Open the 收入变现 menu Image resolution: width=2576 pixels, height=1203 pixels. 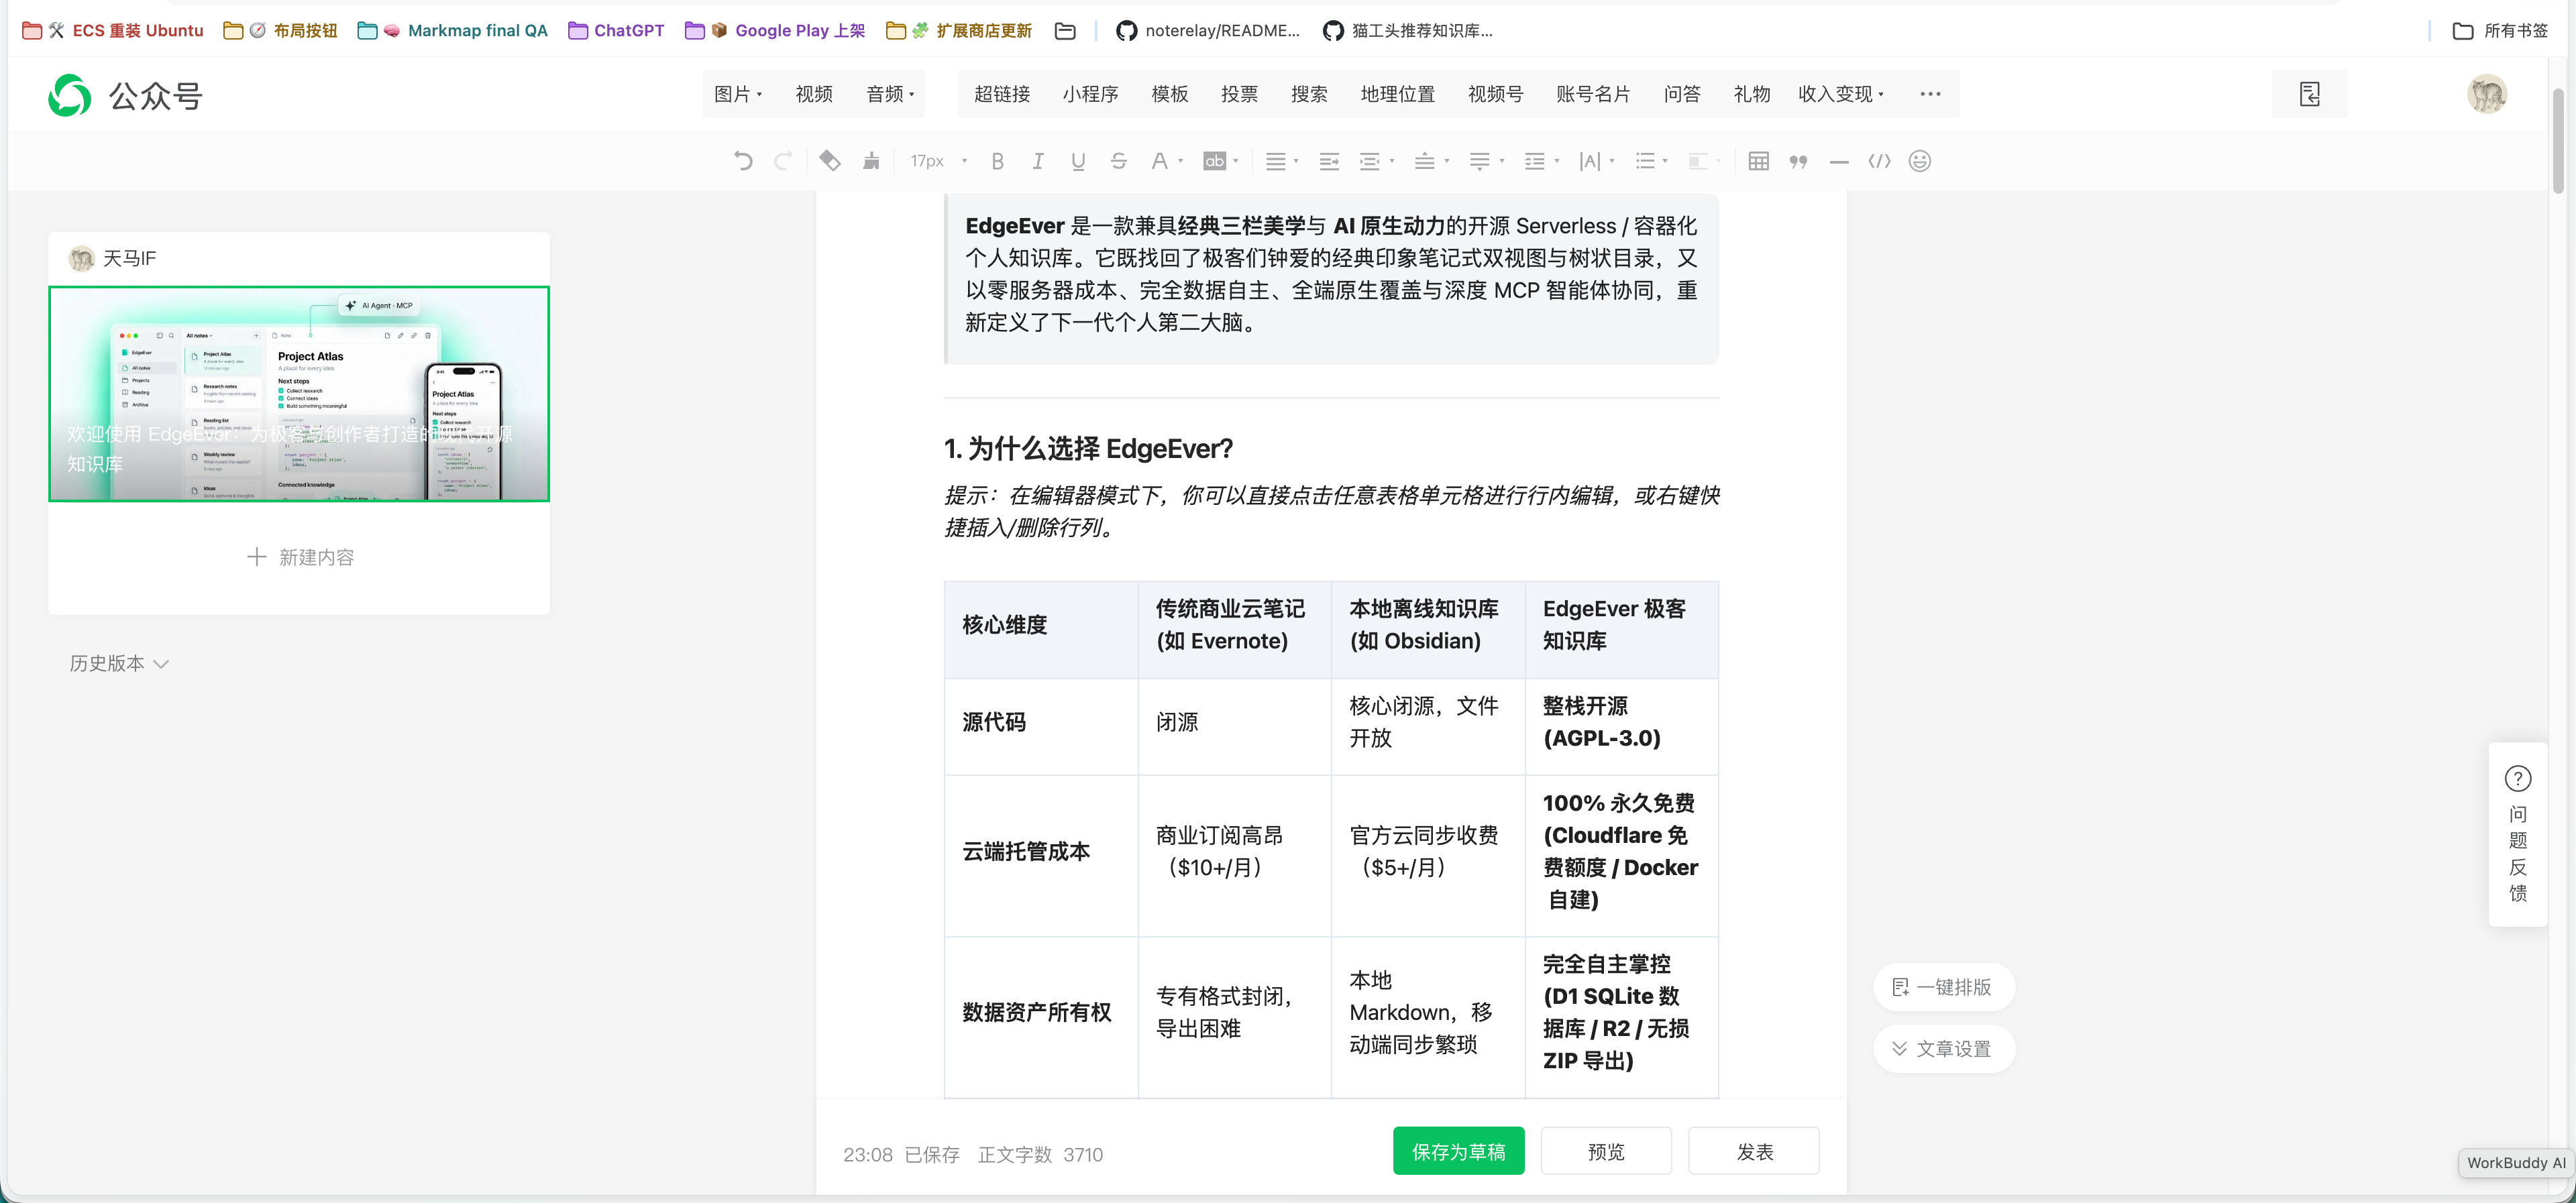[x=1841, y=94]
